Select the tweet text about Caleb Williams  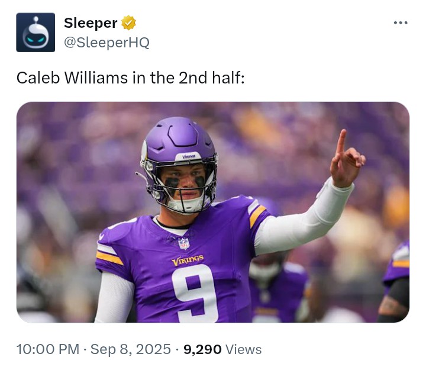(x=131, y=78)
